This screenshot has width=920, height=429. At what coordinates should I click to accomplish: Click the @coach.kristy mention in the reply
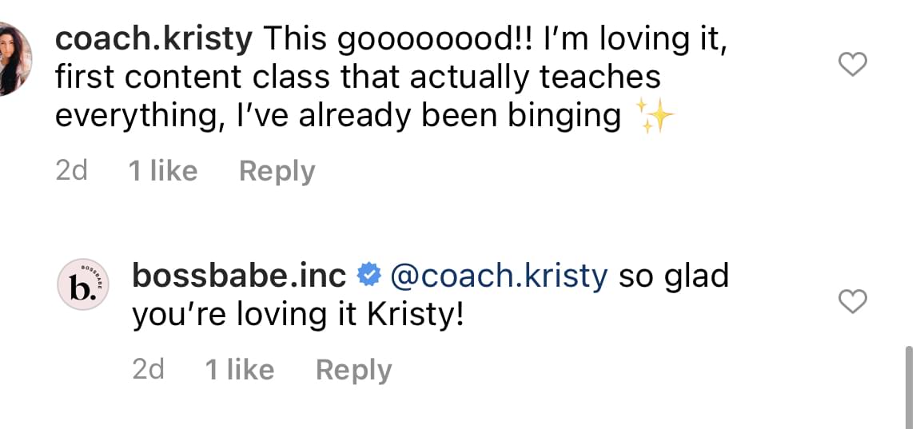tap(499, 276)
